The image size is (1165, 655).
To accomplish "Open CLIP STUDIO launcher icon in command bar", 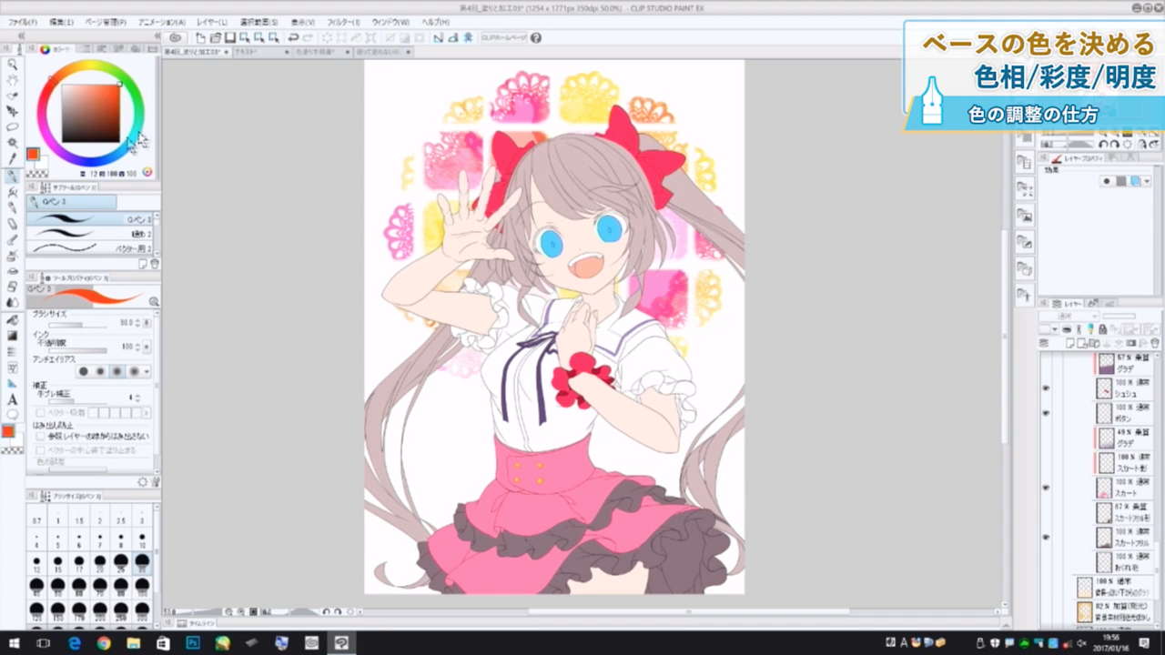I will click(x=176, y=37).
